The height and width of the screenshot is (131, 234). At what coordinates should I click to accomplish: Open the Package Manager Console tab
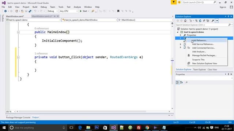click(x=18, y=118)
